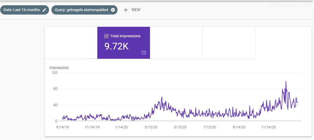Click the NEW filter button label
This screenshot has height=140, width=314.
click(136, 10)
